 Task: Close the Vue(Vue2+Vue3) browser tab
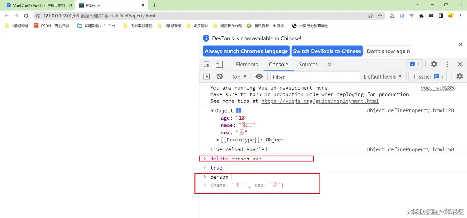click(71, 5)
